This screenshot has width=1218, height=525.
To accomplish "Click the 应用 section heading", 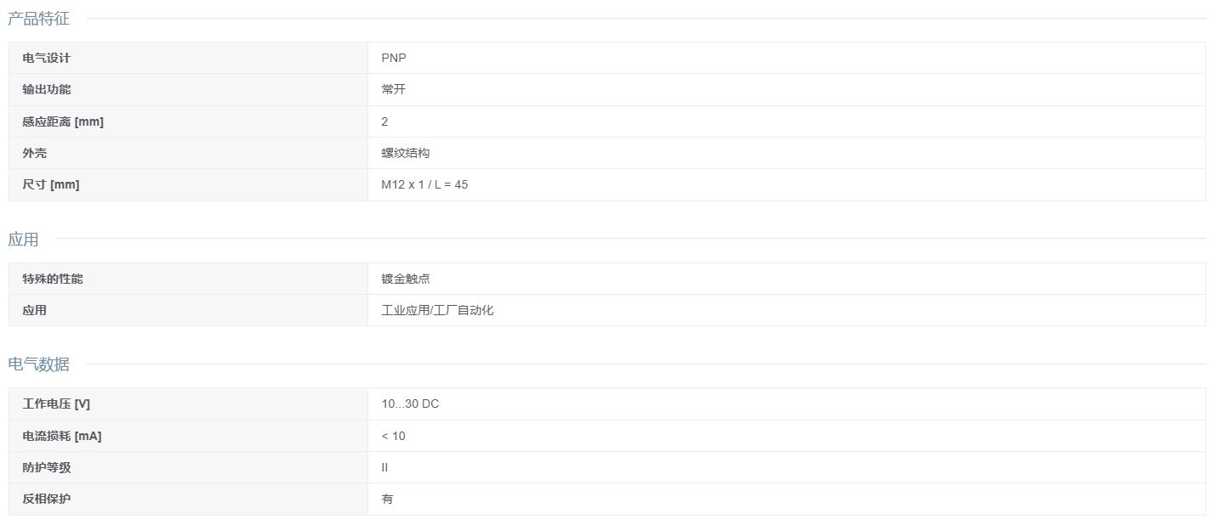I will [x=23, y=239].
